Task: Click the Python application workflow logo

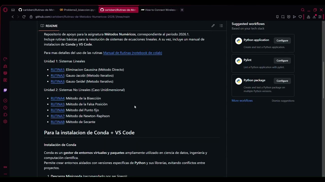Action: pyautogui.click(x=239, y=41)
